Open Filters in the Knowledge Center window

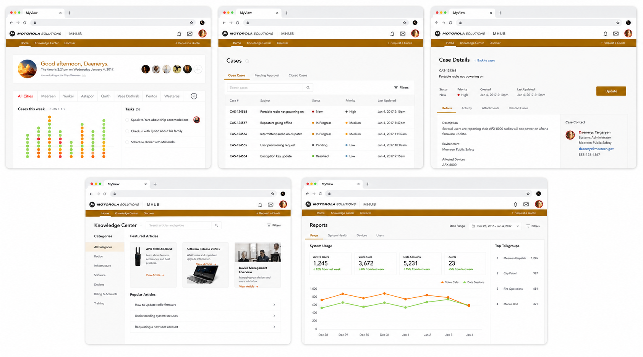[x=274, y=226]
